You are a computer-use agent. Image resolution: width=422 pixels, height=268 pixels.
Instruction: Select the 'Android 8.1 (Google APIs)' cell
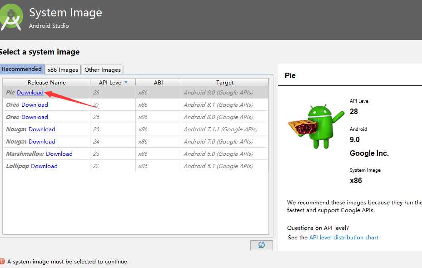coord(225,104)
